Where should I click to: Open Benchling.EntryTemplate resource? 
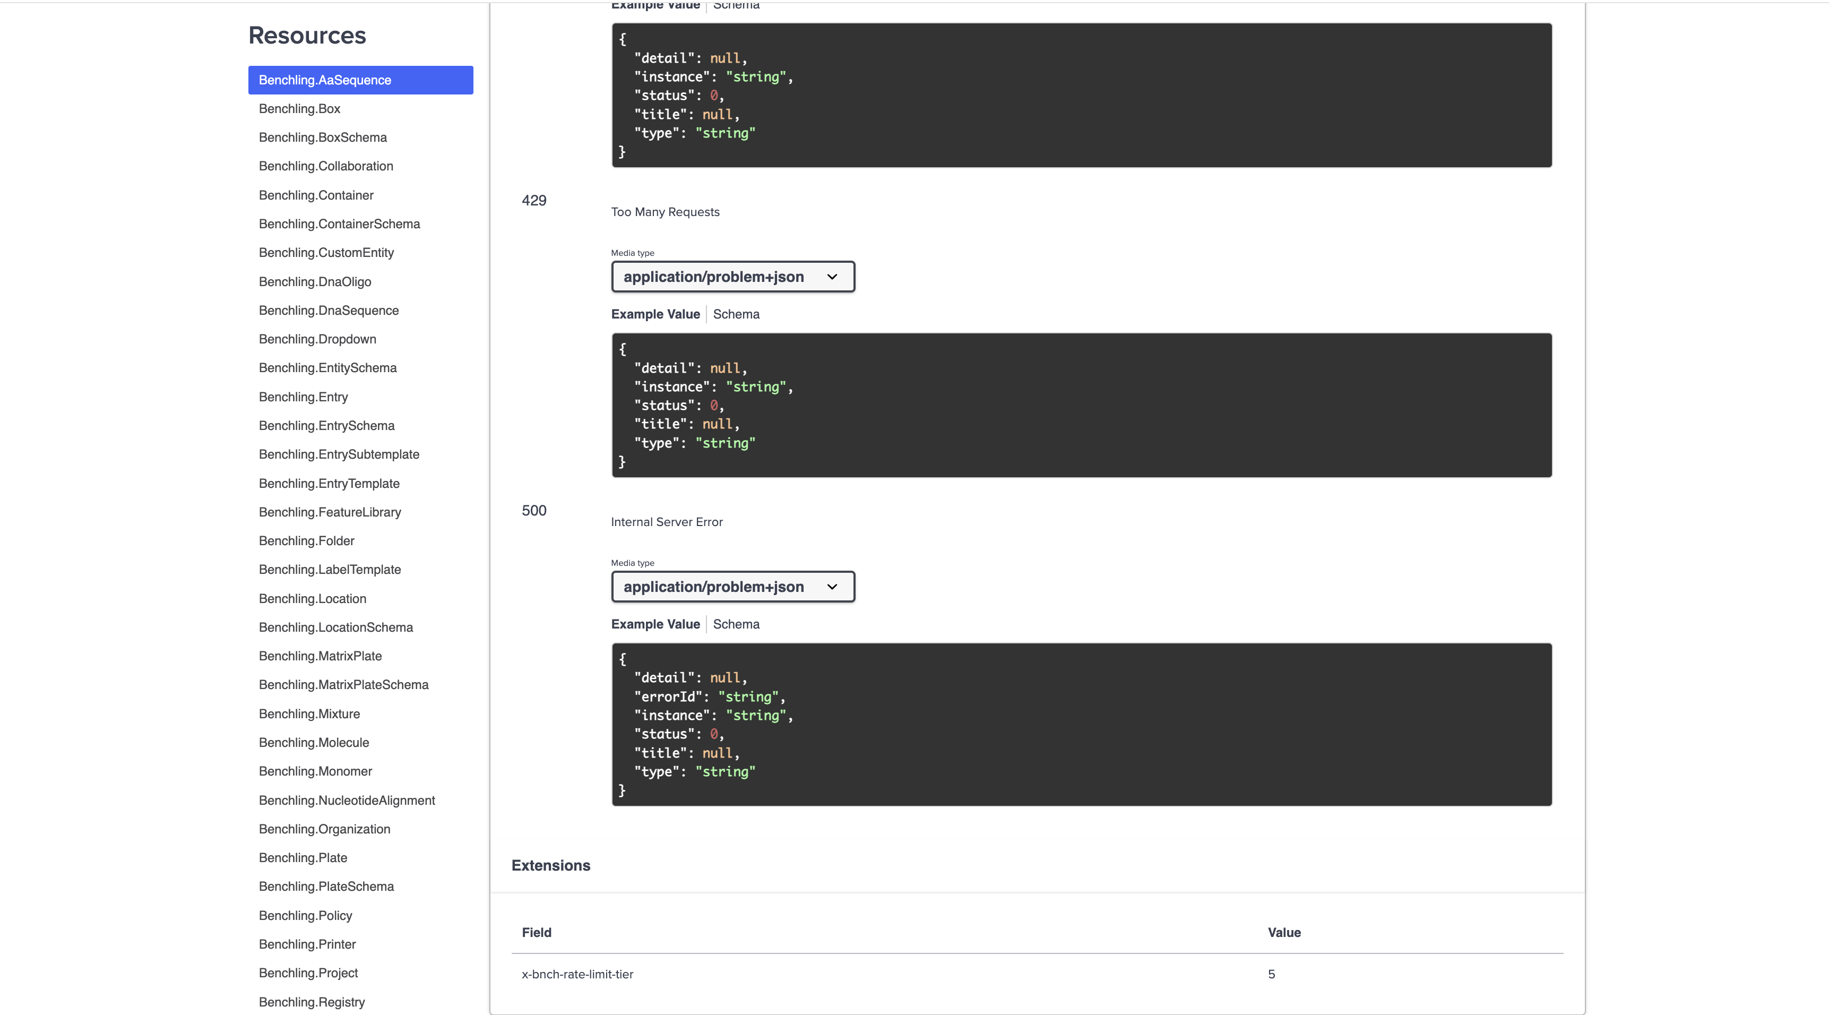tap(330, 484)
